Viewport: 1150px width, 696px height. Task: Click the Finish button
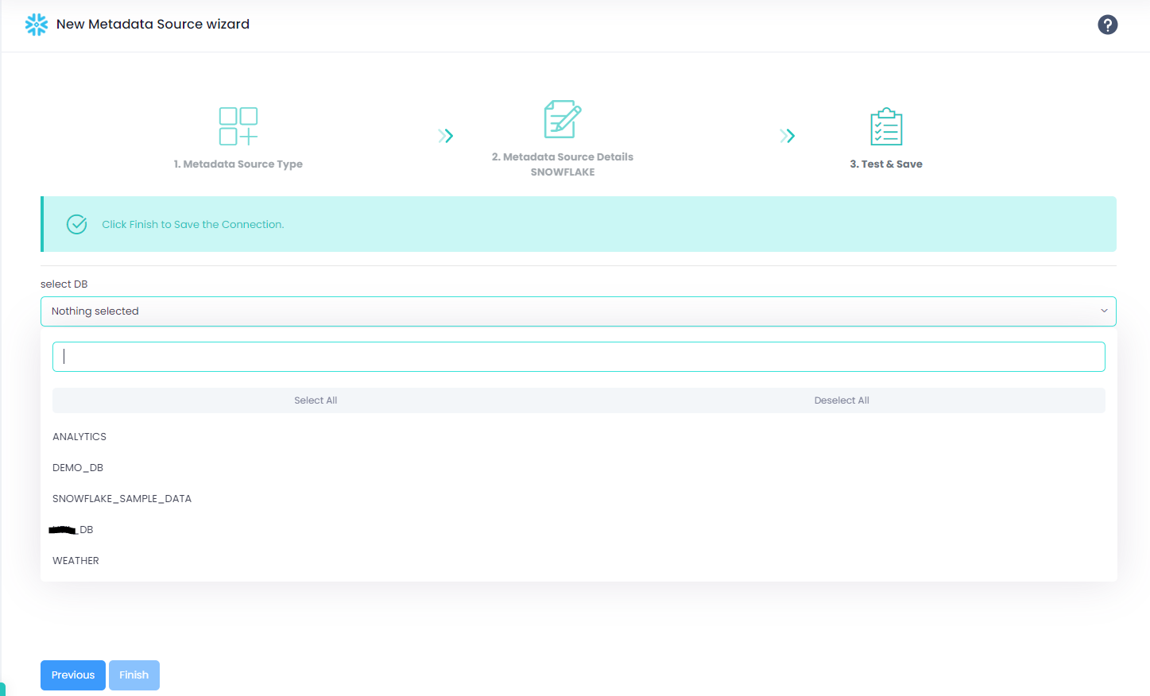coord(134,675)
